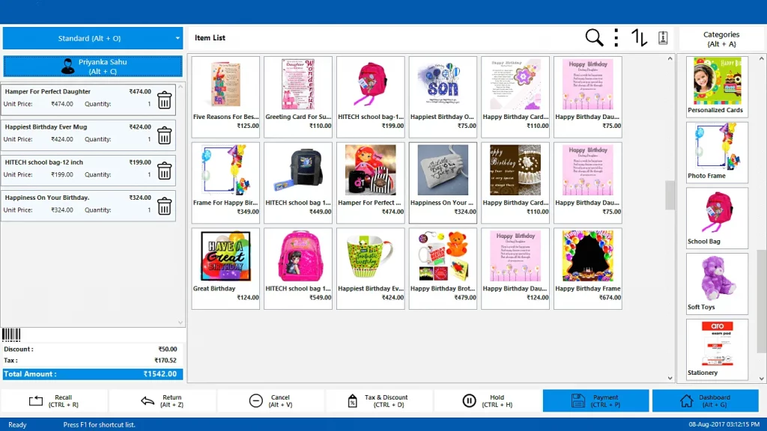
Task: Select the Stationery category
Action: 717,349
